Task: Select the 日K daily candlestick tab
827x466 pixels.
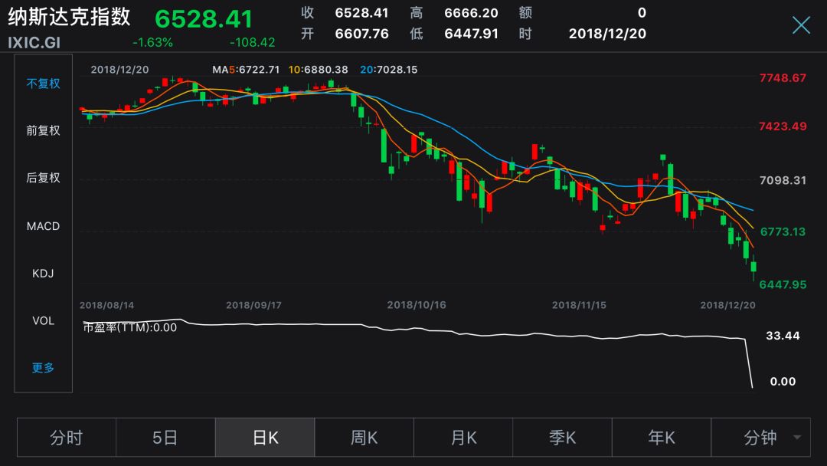Action: [x=265, y=437]
